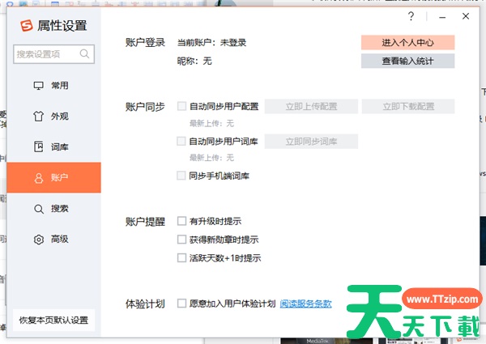Viewport: 486px width, 344px height.
Task: Click the 进入个人中心 button
Action: point(407,42)
